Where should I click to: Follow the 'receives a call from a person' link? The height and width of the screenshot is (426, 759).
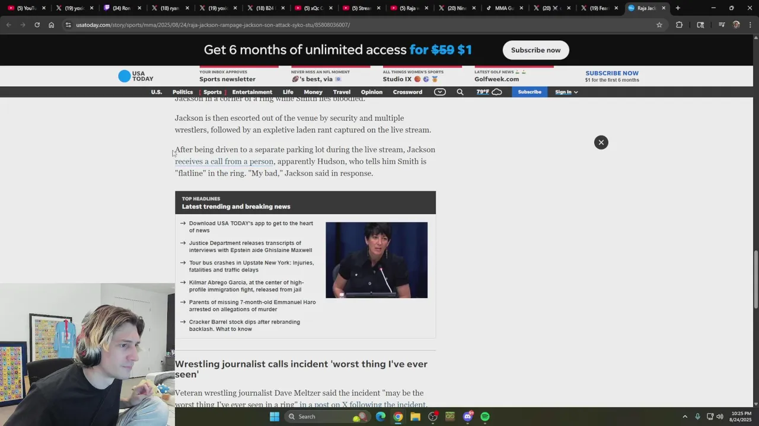[224, 162]
